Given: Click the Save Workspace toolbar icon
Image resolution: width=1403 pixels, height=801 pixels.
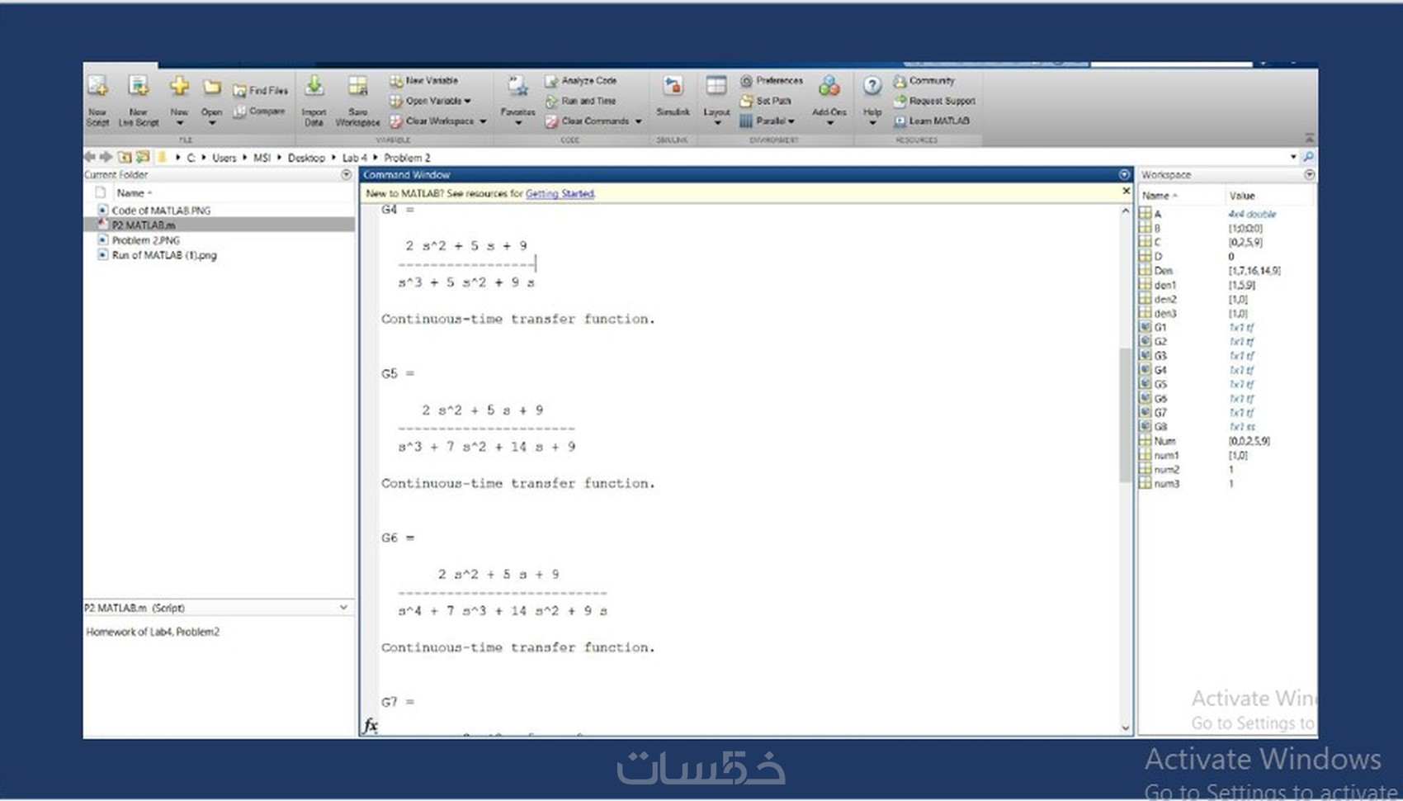Looking at the screenshot, I should (x=357, y=100).
